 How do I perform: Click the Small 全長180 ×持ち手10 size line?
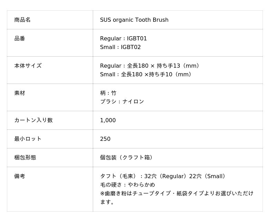[146, 75]
